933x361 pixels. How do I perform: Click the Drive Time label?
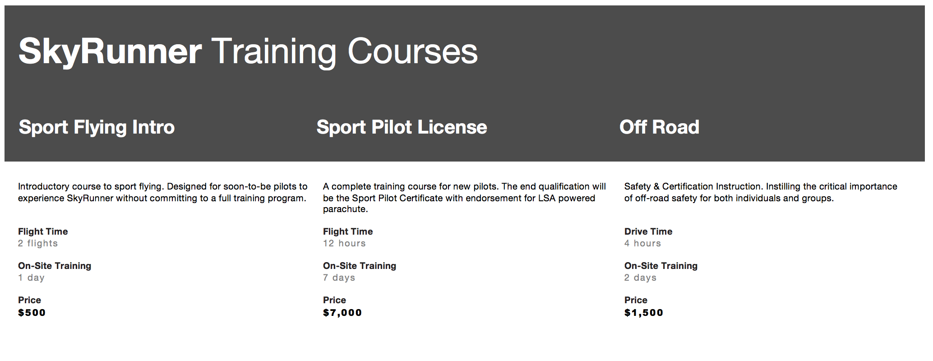[x=648, y=231]
